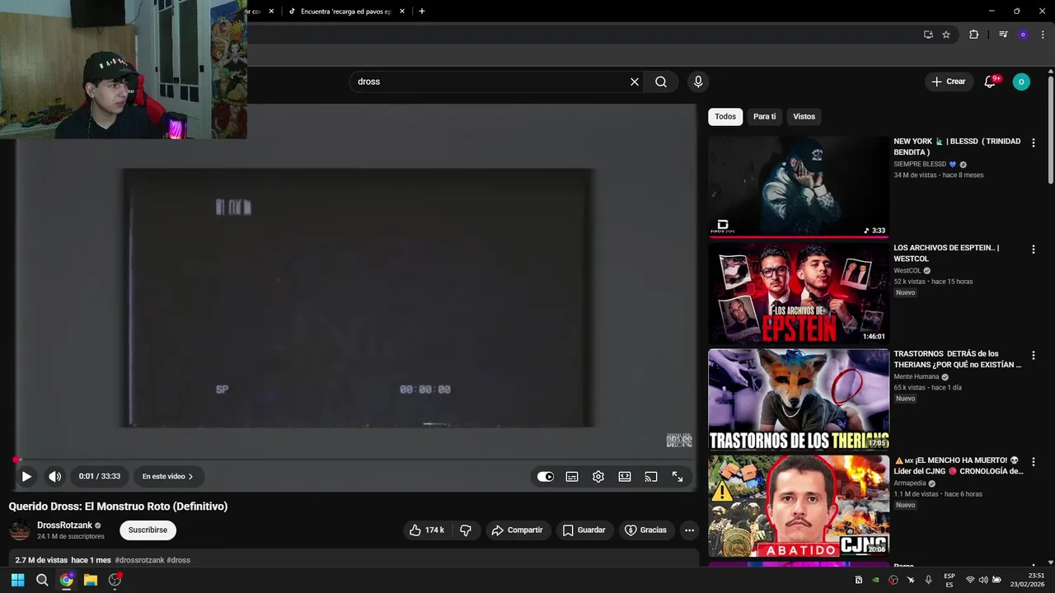The image size is (1055, 593).
Task: Open options menu for NEW YORK BLESSD video
Action: 1034,142
